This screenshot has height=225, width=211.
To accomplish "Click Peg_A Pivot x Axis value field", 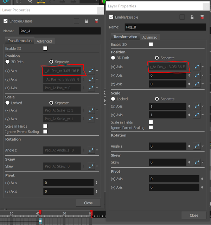I will [68, 183].
